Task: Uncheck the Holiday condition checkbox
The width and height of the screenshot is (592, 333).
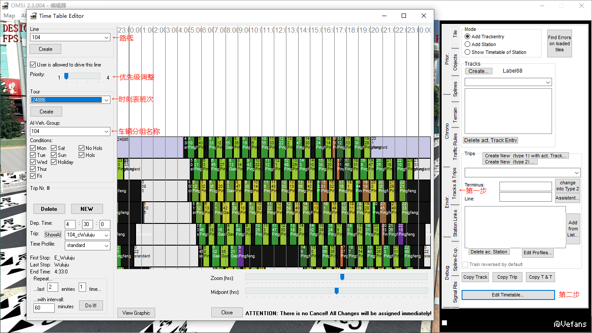Action: [x=54, y=162]
